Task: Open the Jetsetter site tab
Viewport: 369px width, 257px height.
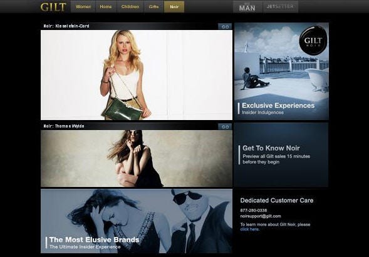Action: click(280, 7)
